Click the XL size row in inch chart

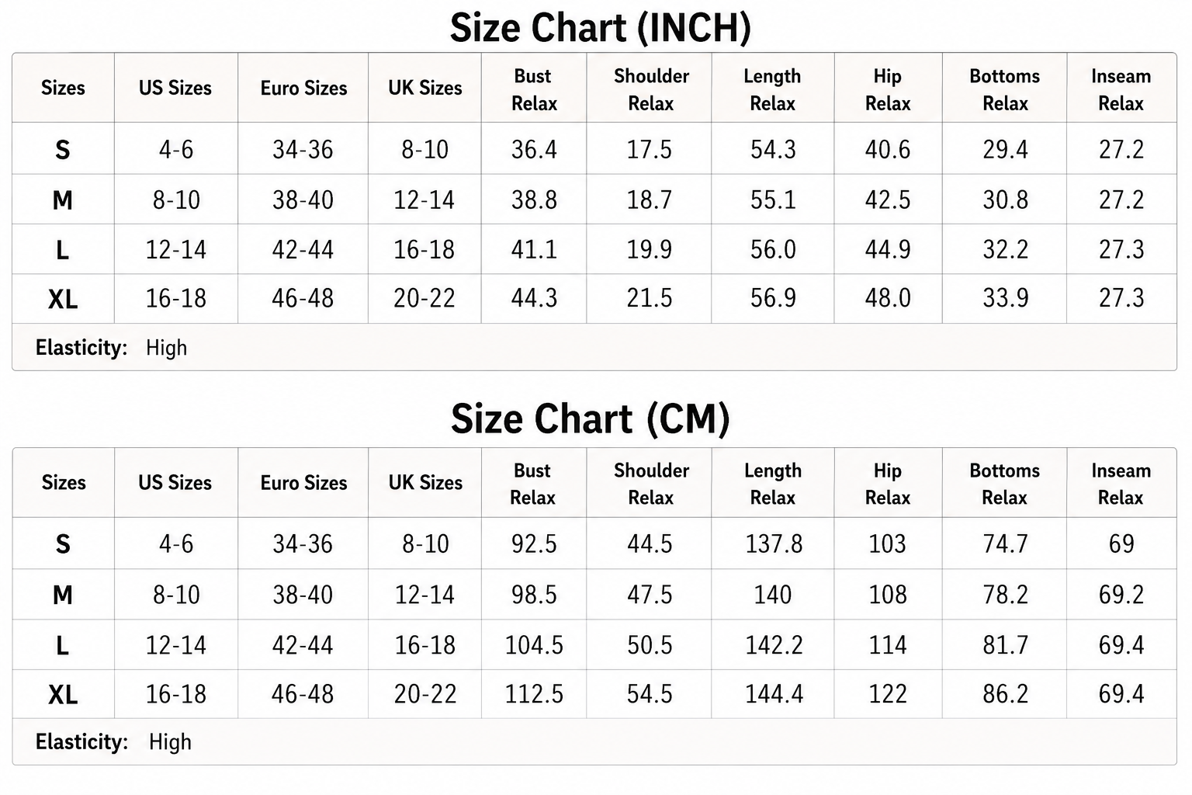tap(594, 299)
